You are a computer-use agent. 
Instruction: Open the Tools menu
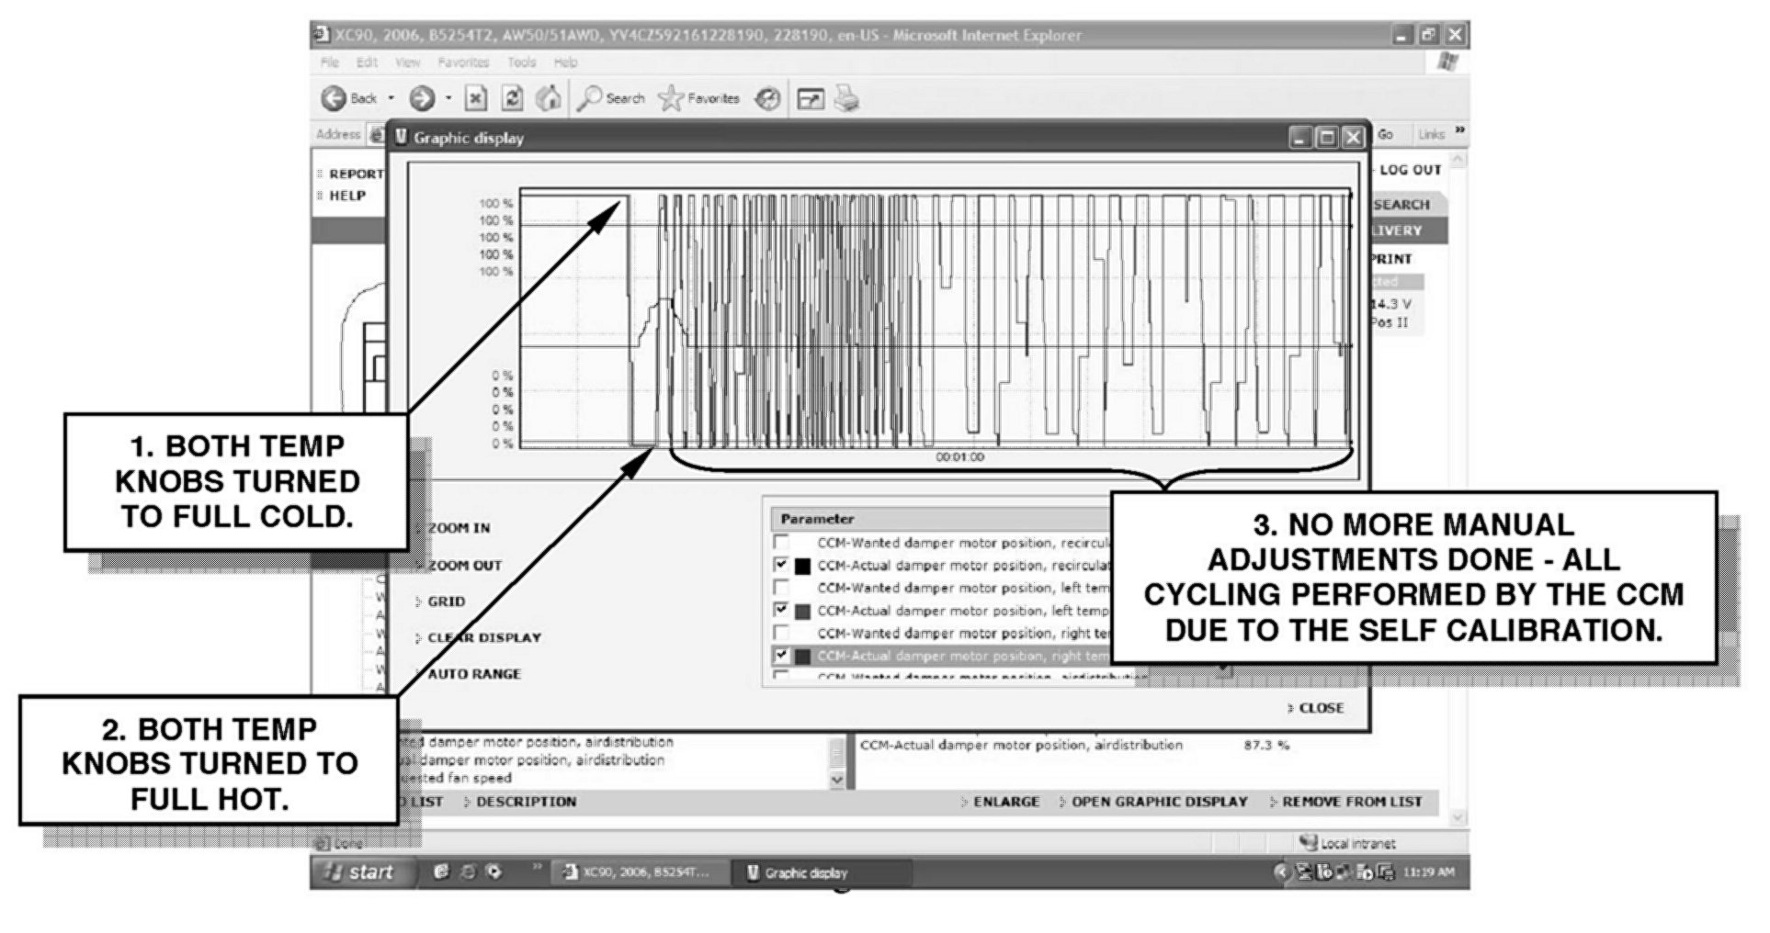coord(521,62)
